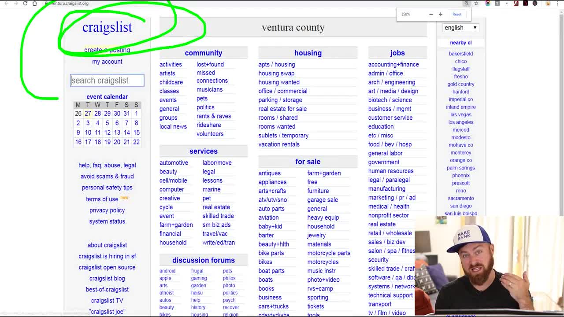Open the services section heading

pyautogui.click(x=204, y=151)
